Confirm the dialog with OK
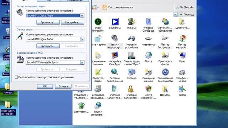The height and width of the screenshot is (128, 228). tap(45, 86)
